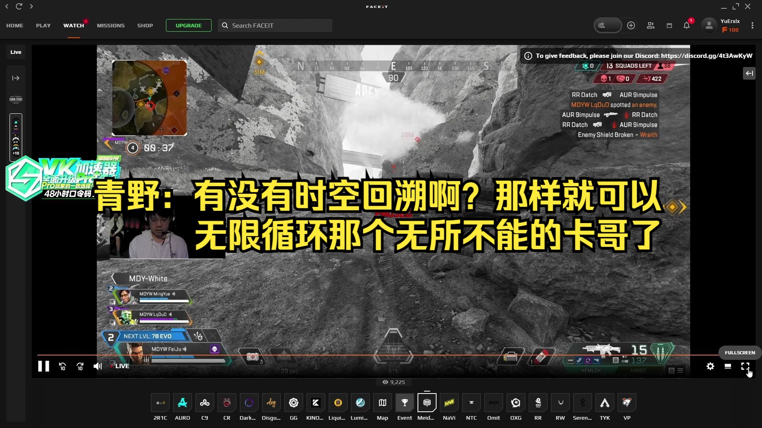Select the Live sidebar entry
This screenshot has height=428, width=762.
click(x=16, y=52)
